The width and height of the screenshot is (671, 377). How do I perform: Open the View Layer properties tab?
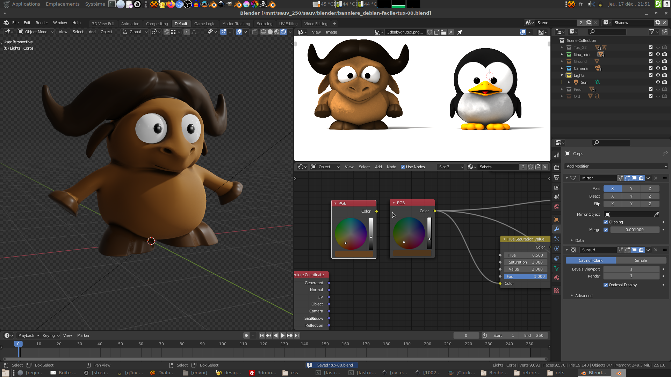coord(557,187)
